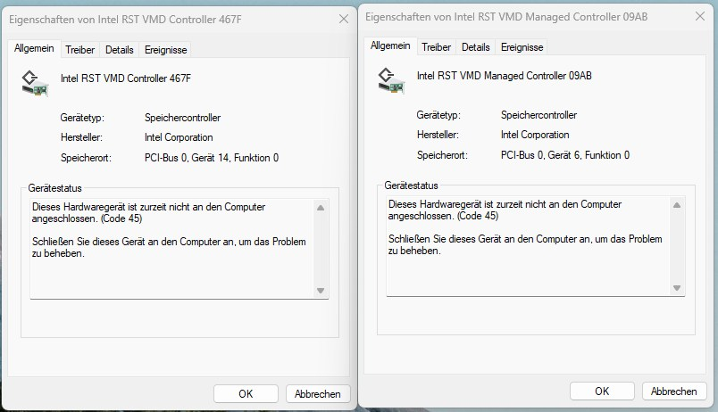Click 'PCI-Bus 0, Gerät 14, Funktion 0' text
Image resolution: width=718 pixels, height=412 pixels.
tap(212, 158)
